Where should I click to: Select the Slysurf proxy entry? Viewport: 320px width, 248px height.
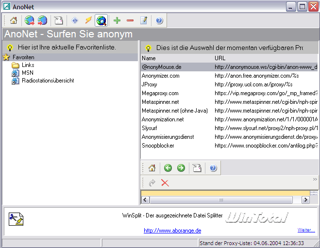(229, 128)
